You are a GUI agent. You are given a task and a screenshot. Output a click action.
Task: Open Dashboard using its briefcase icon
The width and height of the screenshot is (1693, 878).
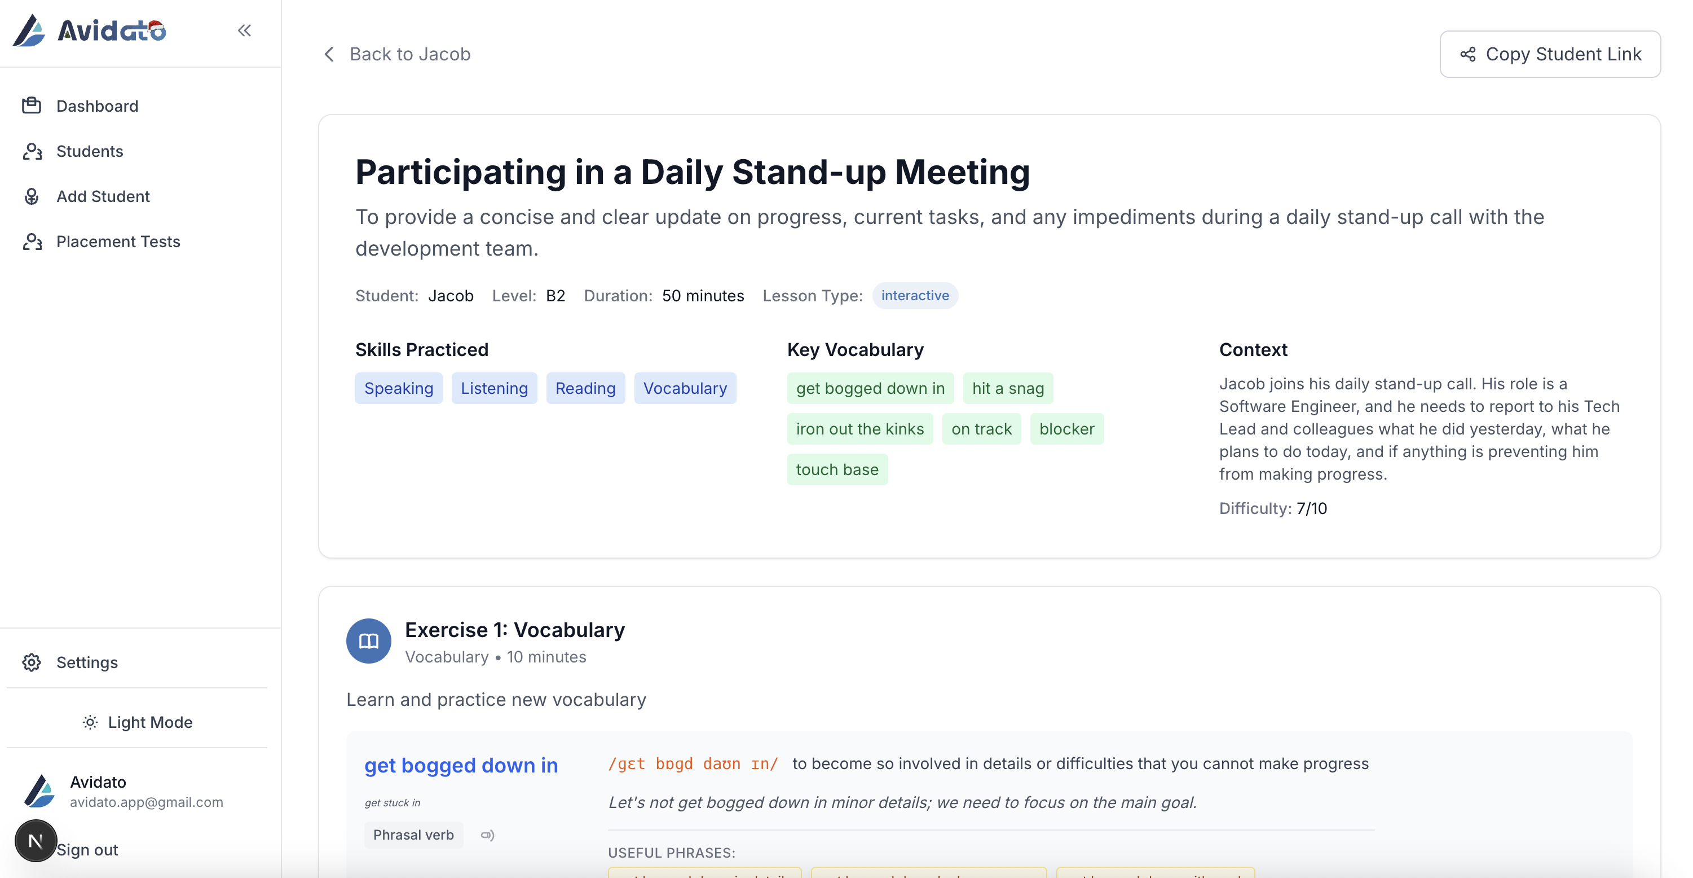[32, 105]
